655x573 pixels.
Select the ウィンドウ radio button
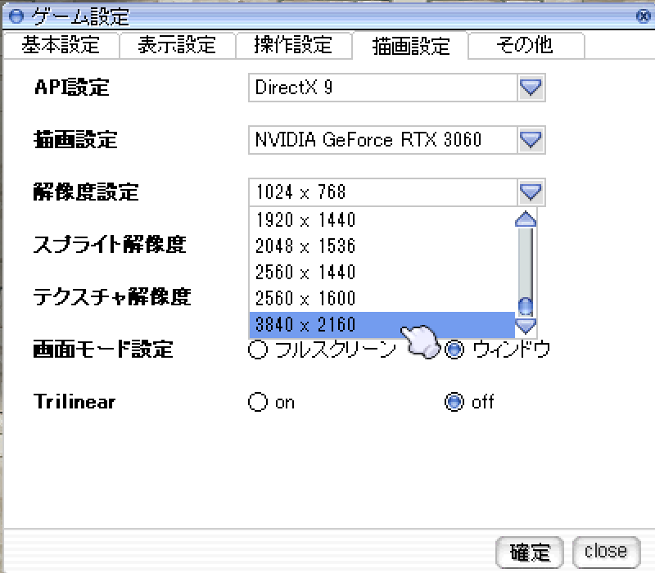[454, 350]
